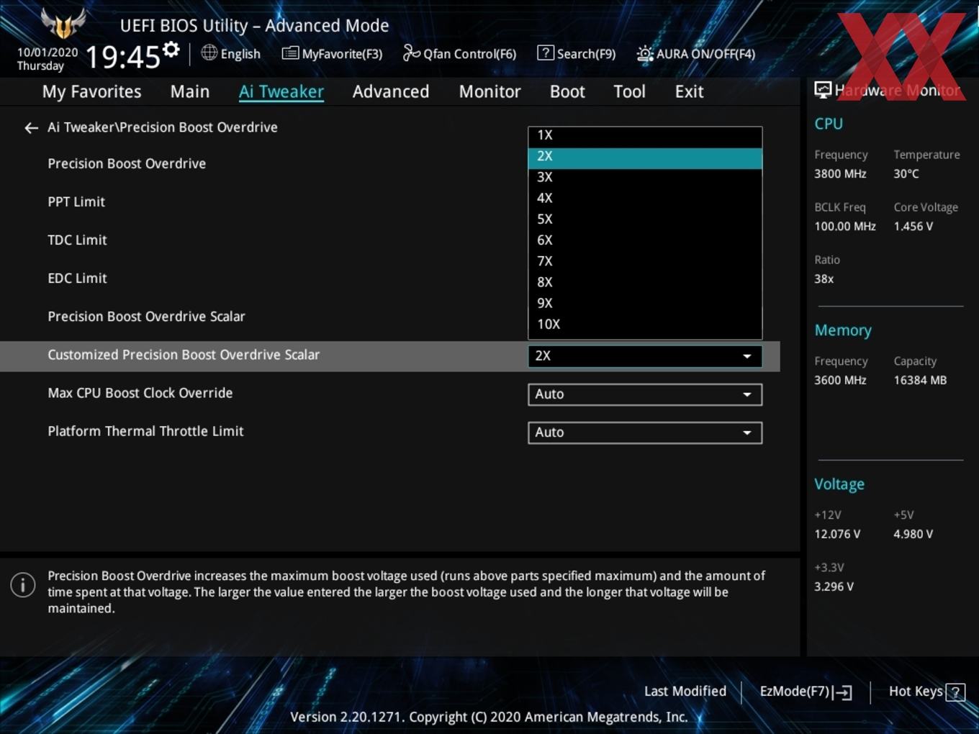The image size is (979, 734).
Task: Open the Tool tab
Action: 630,91
